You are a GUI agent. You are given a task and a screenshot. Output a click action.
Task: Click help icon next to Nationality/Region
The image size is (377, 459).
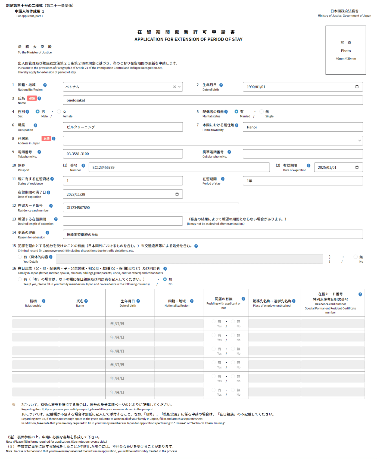(45, 85)
